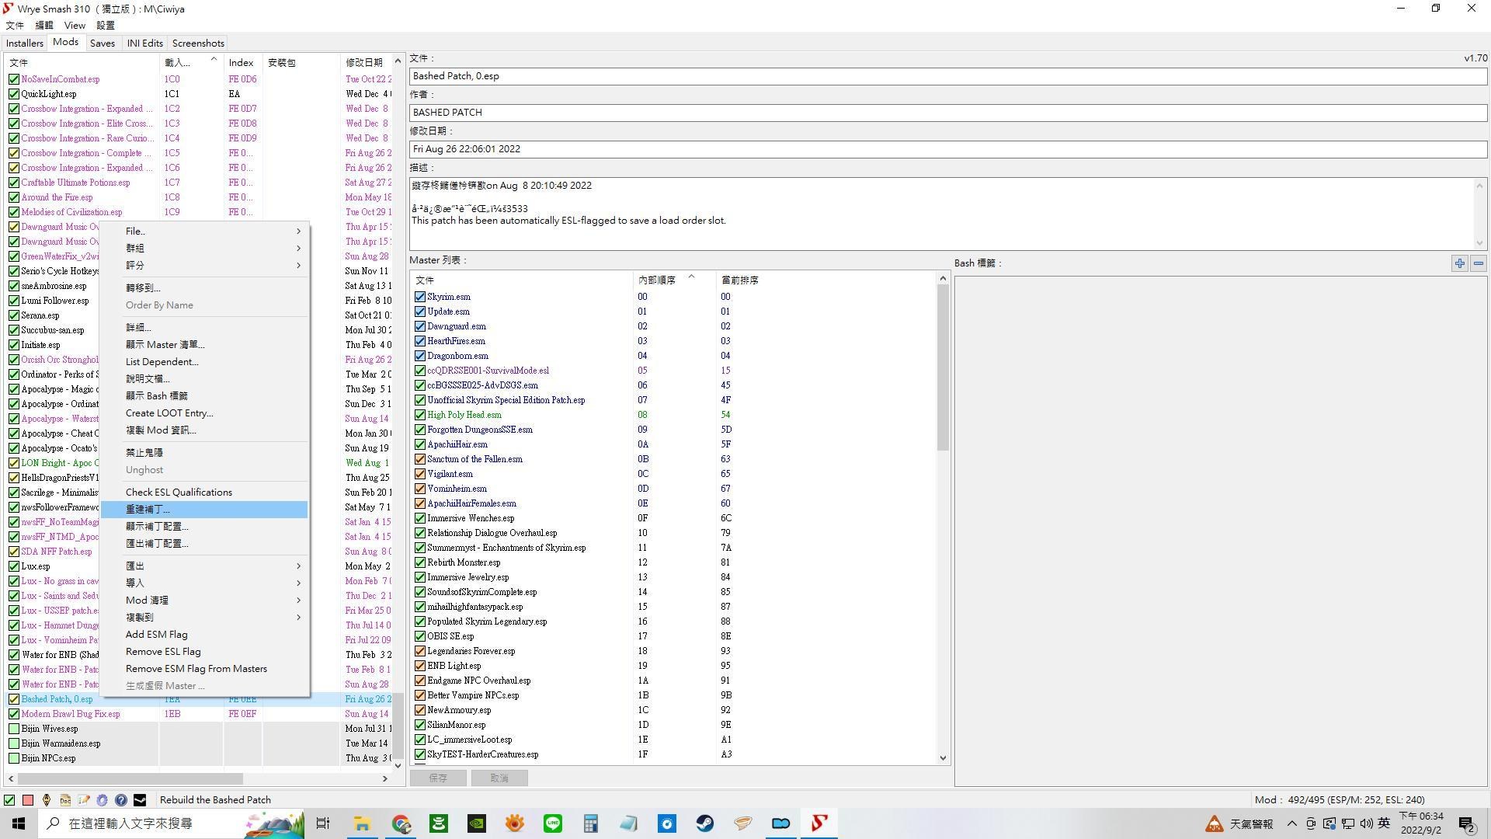This screenshot has width=1491, height=839.
Task: Select Add ESM Flag in the context menu
Action: [206, 635]
